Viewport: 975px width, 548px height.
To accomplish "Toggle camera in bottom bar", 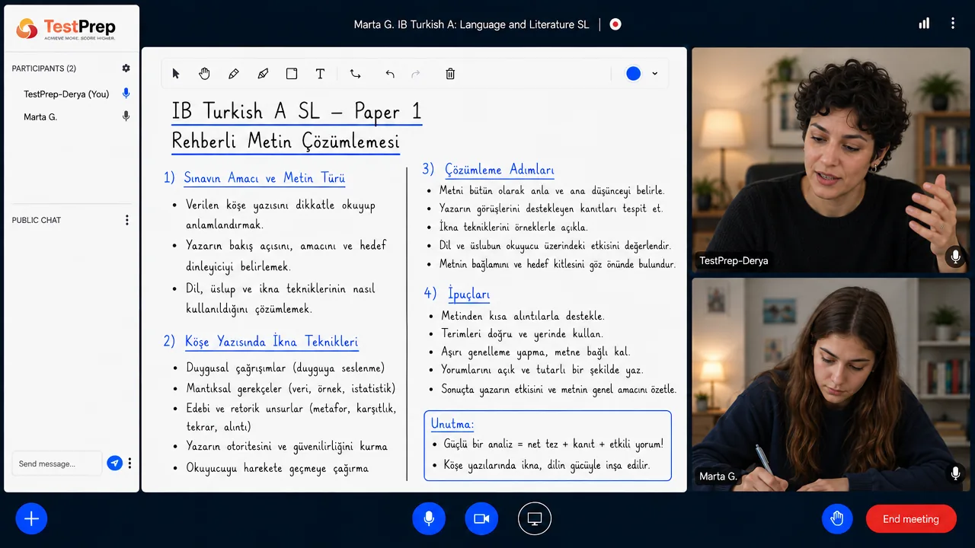I will pos(481,519).
